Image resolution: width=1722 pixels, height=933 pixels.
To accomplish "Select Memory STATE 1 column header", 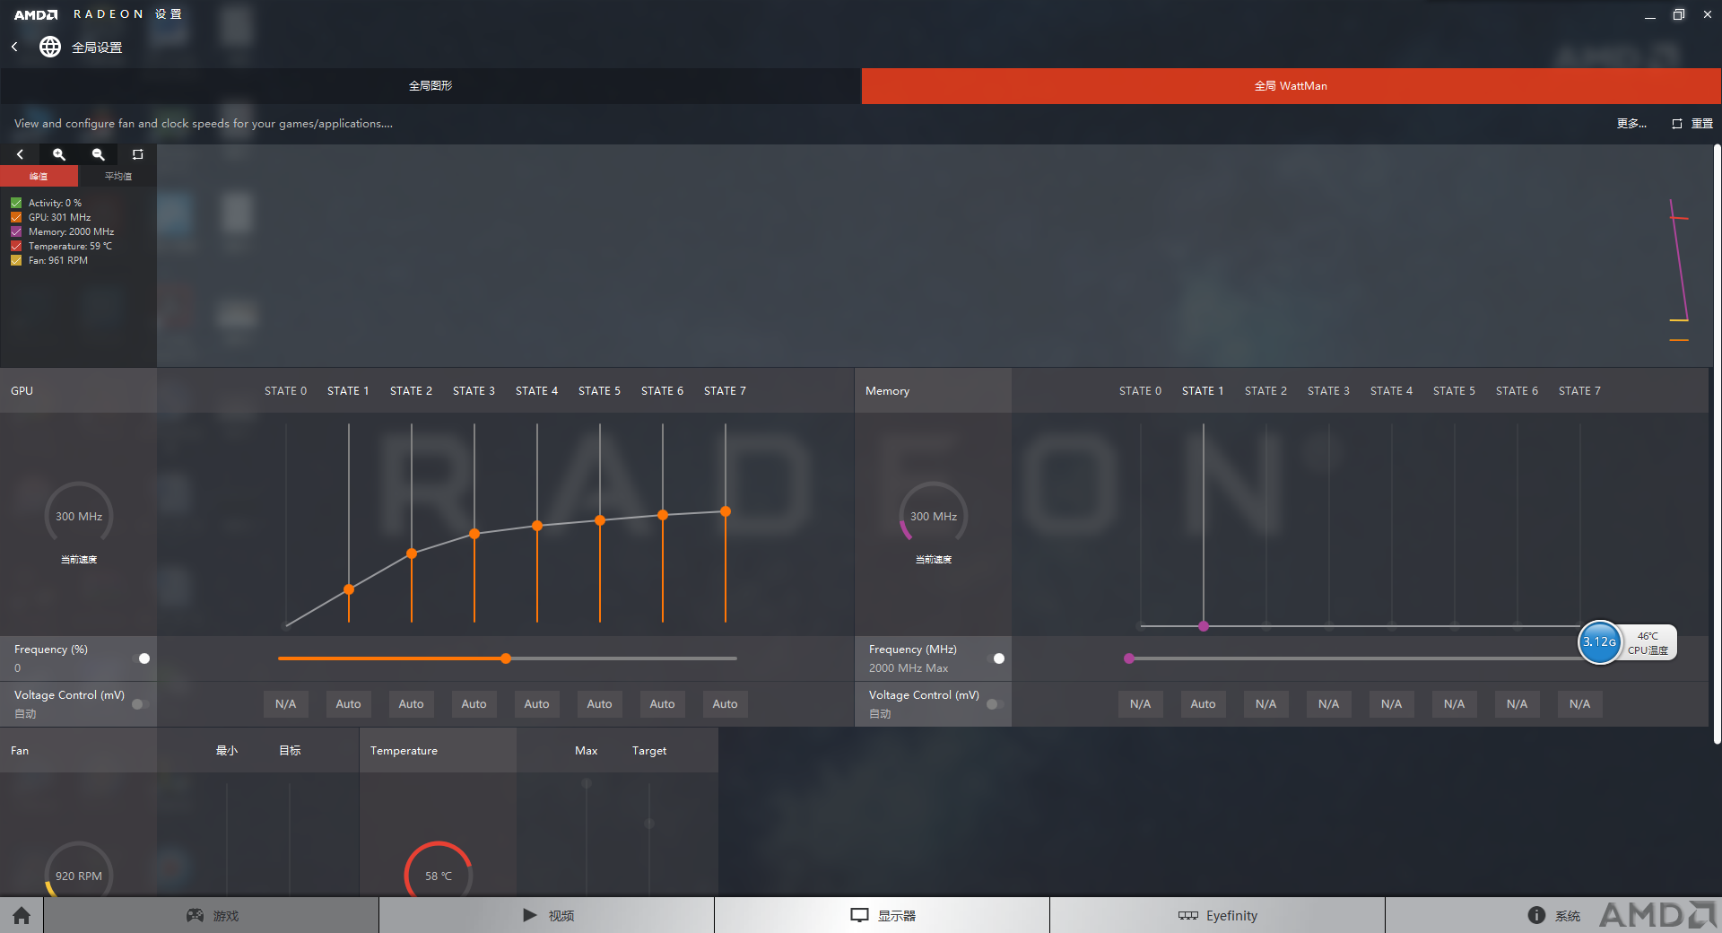I will pyautogui.click(x=1203, y=391).
